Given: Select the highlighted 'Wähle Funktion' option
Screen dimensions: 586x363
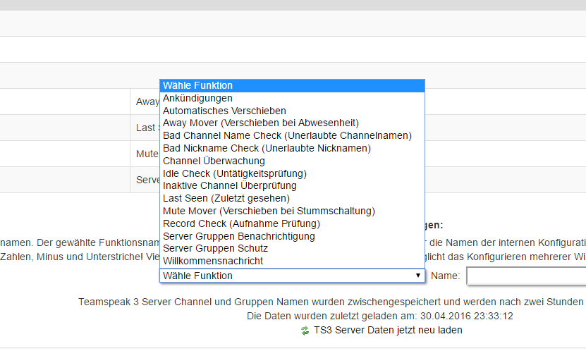Looking at the screenshot, I should [292, 86].
